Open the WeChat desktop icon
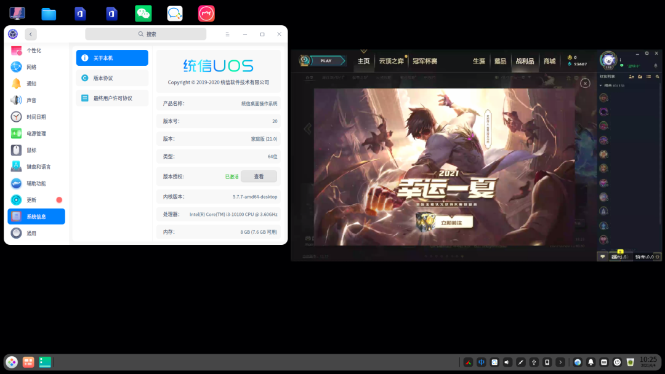The height and width of the screenshot is (374, 665). 143,14
